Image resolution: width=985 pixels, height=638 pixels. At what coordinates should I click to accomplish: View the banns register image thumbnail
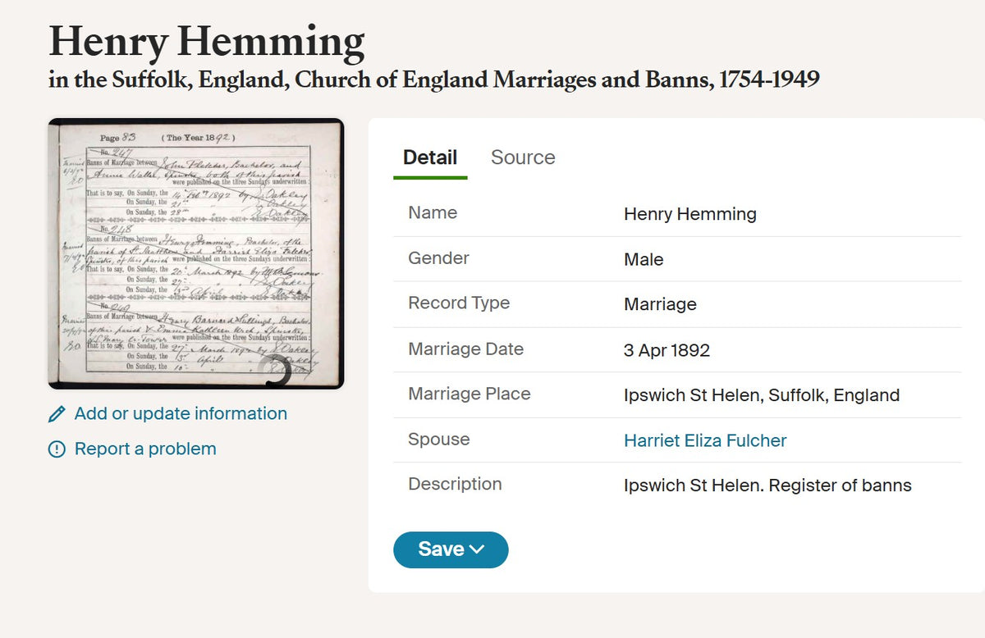[x=196, y=253]
